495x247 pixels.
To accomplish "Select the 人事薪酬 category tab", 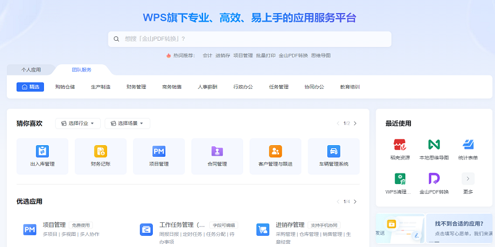I will pos(207,87).
